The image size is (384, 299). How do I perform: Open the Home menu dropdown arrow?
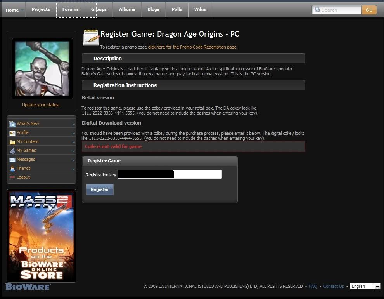click(22, 10)
